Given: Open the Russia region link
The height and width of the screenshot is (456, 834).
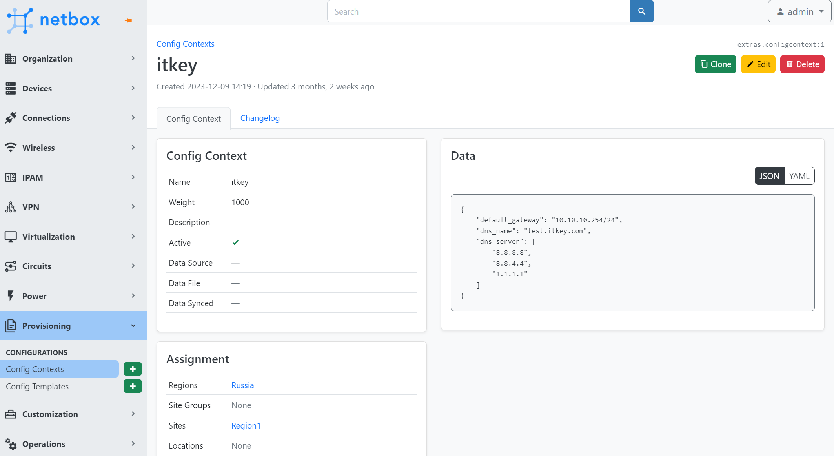Looking at the screenshot, I should click(242, 385).
